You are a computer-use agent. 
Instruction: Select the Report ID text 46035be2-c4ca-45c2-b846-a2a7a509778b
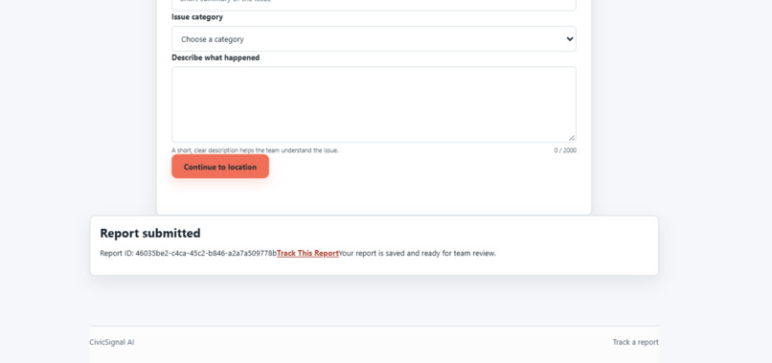(206, 253)
